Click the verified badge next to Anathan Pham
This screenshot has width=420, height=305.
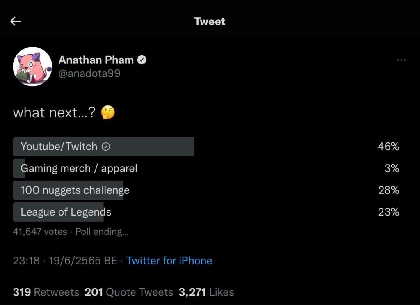click(142, 60)
